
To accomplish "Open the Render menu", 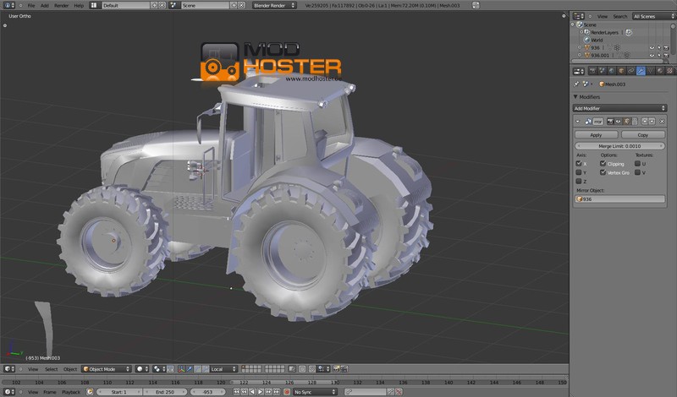I will [x=61, y=6].
